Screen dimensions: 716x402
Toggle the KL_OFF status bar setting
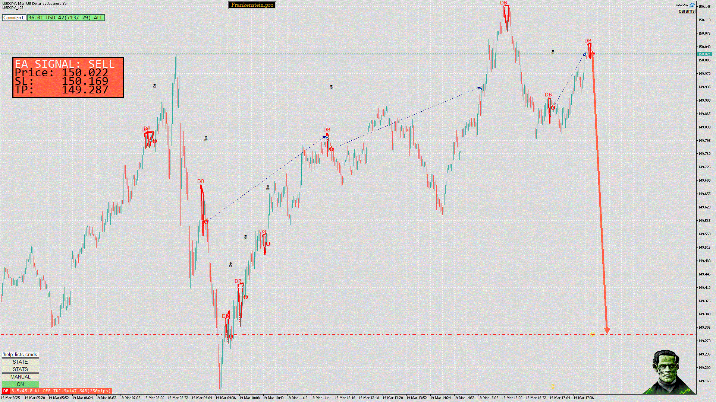pyautogui.click(x=43, y=391)
